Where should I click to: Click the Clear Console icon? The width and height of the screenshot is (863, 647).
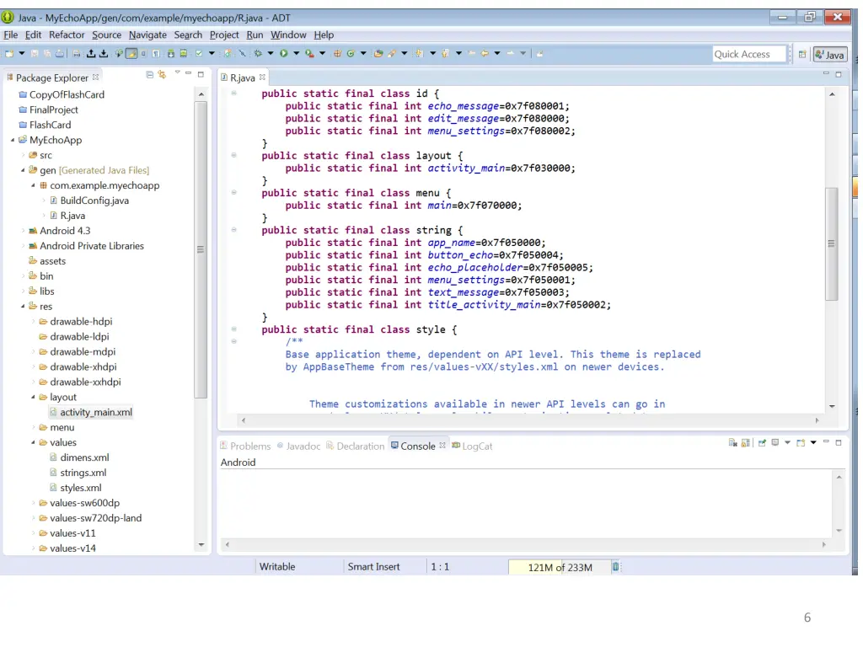[732, 443]
